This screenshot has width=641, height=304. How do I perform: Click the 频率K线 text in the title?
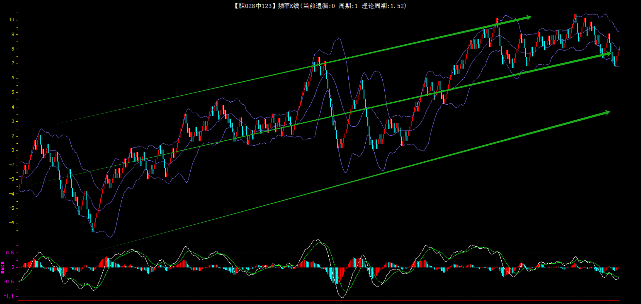tap(288, 6)
